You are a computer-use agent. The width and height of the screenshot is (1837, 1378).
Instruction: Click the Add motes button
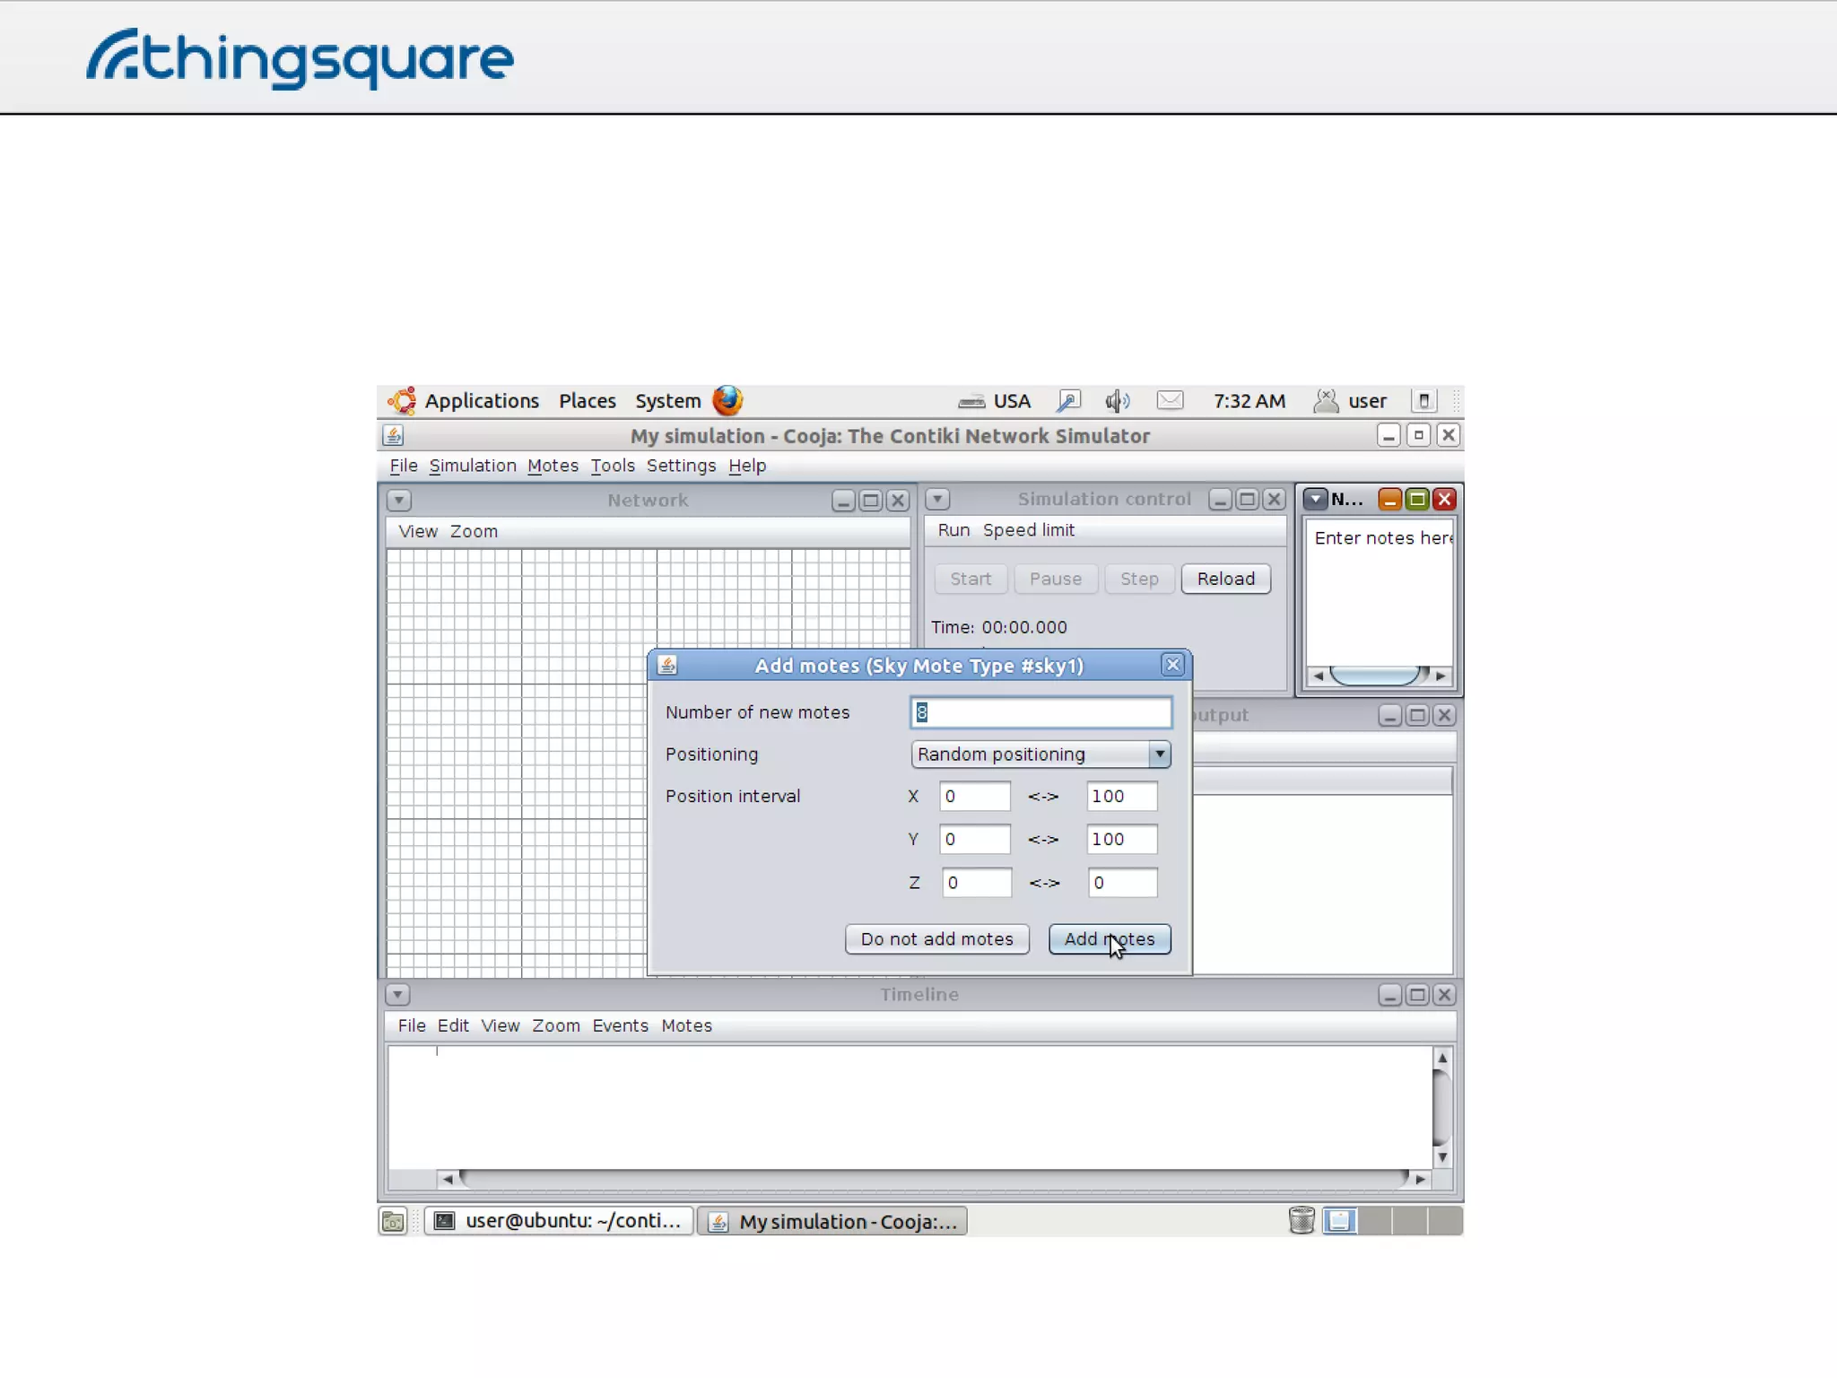(x=1110, y=939)
